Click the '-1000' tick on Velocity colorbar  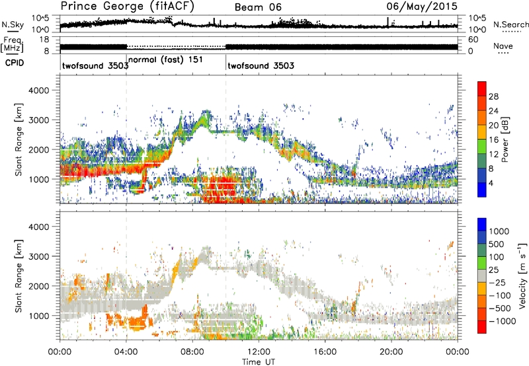click(x=503, y=321)
